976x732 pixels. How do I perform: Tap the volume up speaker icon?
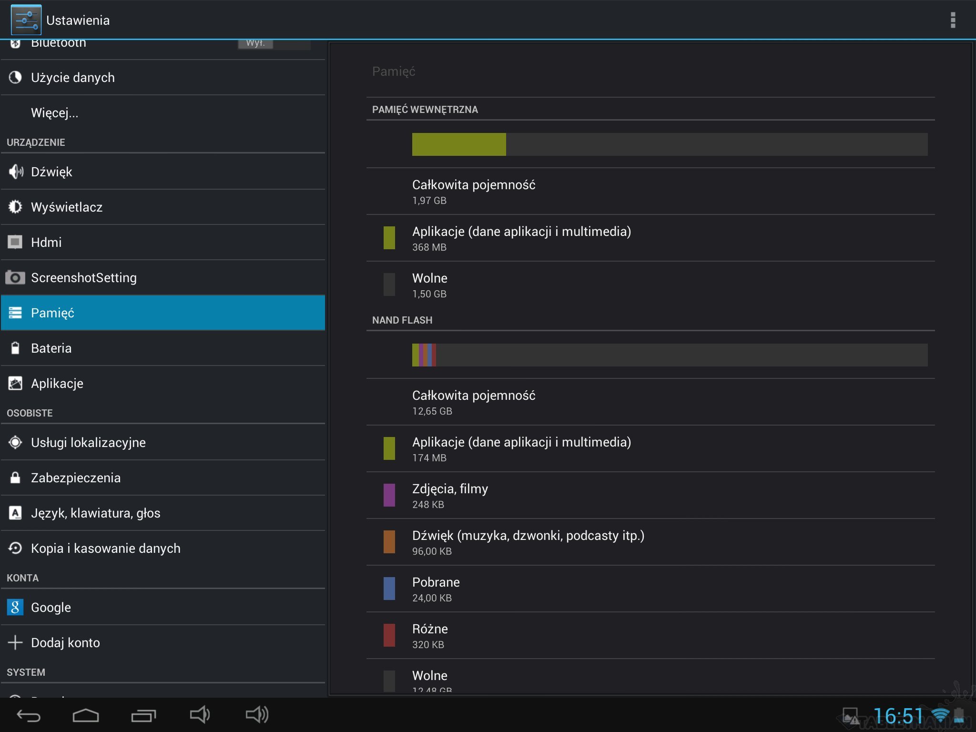click(257, 714)
